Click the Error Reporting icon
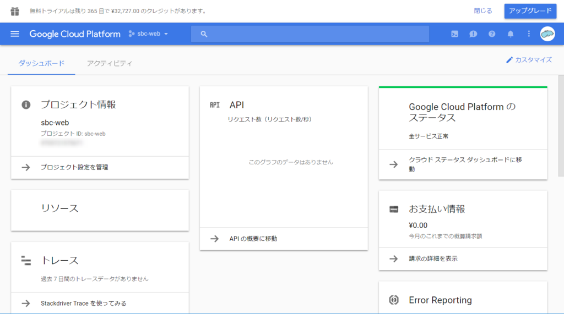The height and width of the screenshot is (314, 564). tap(394, 300)
